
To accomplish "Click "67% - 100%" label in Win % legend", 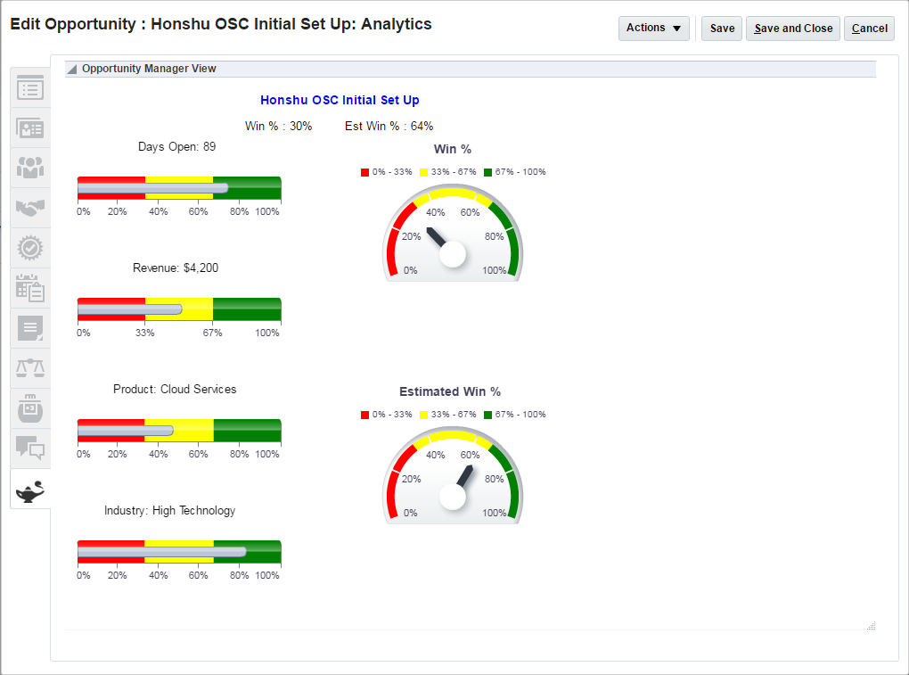I will pos(520,172).
